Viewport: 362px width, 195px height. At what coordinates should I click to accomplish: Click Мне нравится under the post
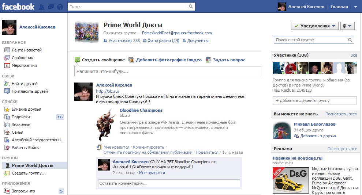[116, 147]
